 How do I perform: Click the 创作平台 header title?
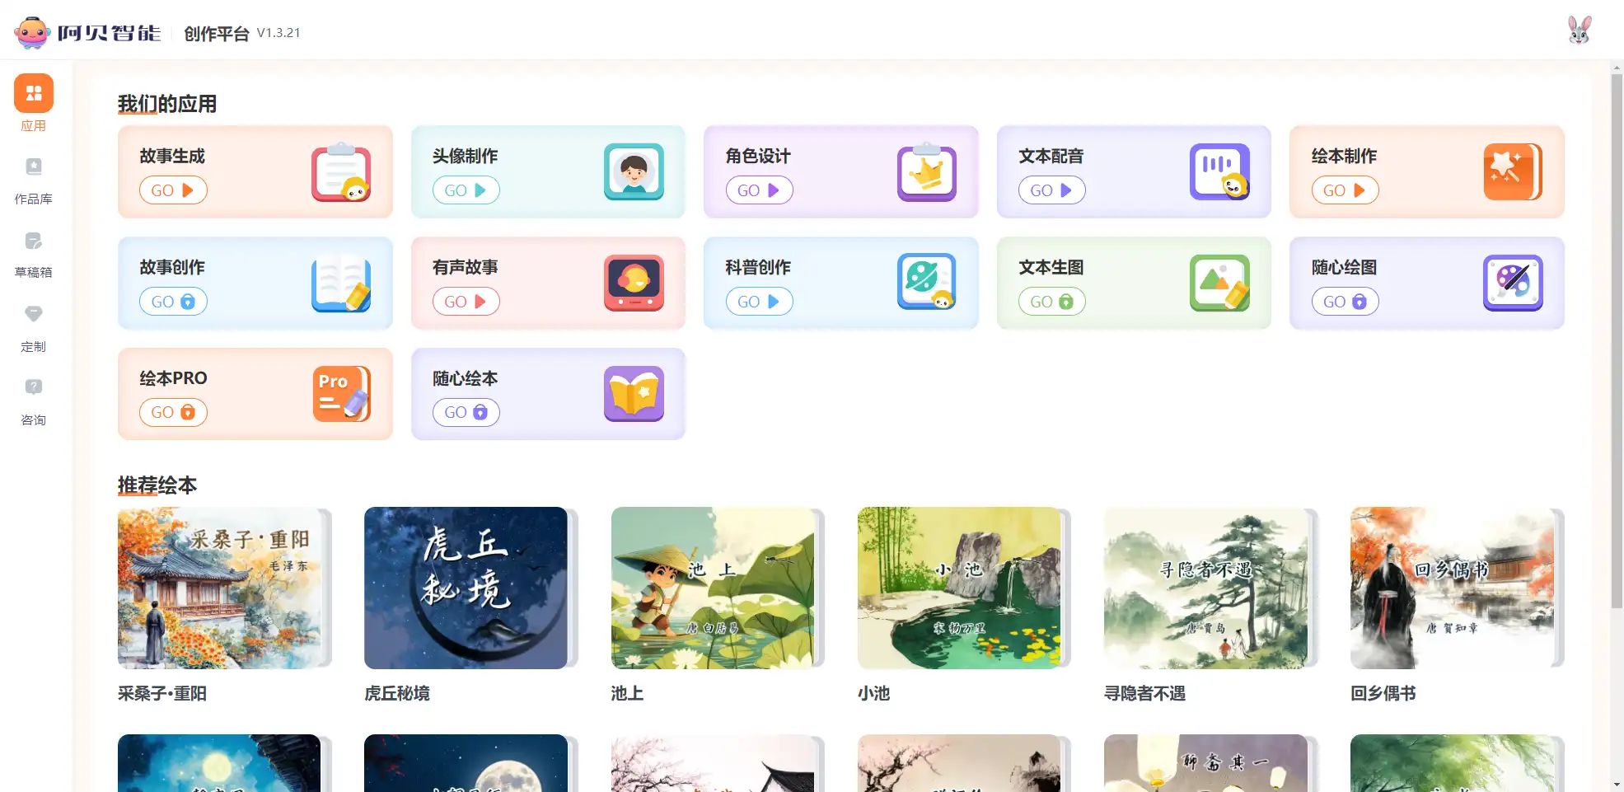pos(217,34)
